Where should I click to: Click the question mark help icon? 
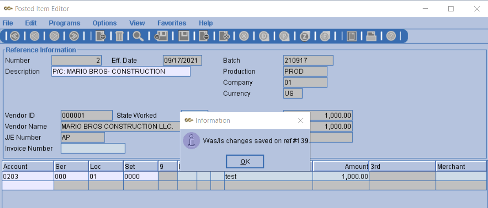391,36
